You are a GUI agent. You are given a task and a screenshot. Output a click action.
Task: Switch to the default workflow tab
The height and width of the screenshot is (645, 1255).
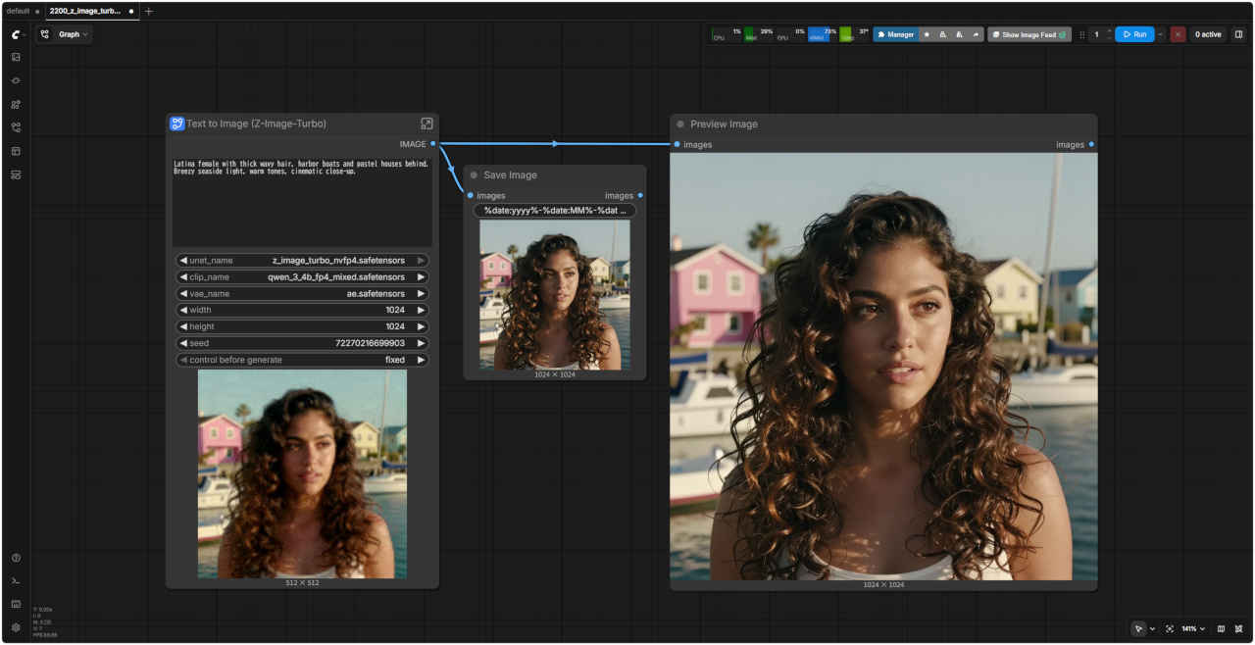tap(19, 11)
